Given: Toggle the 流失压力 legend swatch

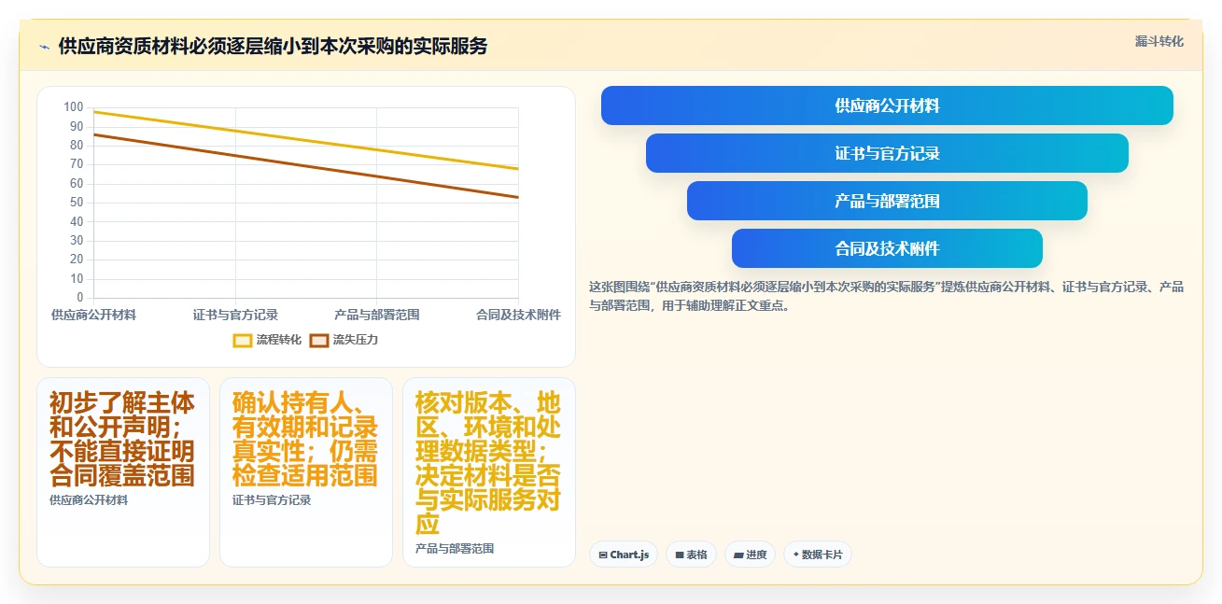Looking at the screenshot, I should click(x=319, y=340).
